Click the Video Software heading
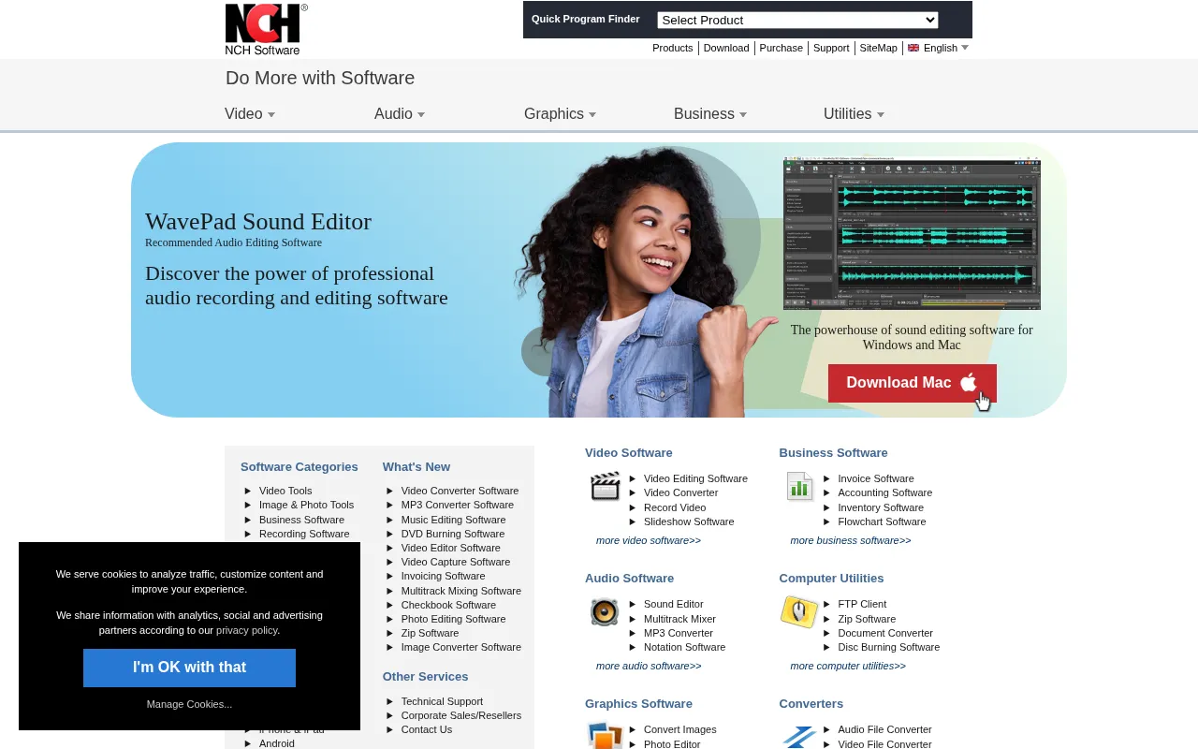Screen dimensions: 1198x749 (629, 452)
